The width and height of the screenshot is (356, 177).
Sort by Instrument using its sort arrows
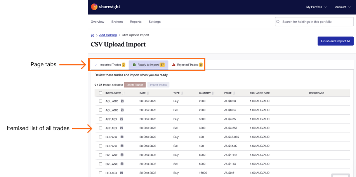pyautogui.click(x=123, y=93)
